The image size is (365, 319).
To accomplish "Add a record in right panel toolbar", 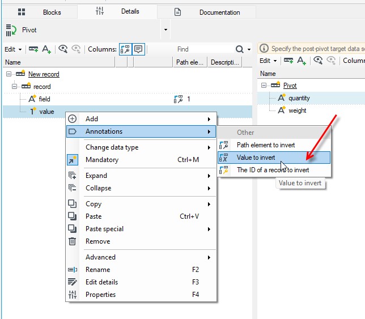I will [288, 61].
